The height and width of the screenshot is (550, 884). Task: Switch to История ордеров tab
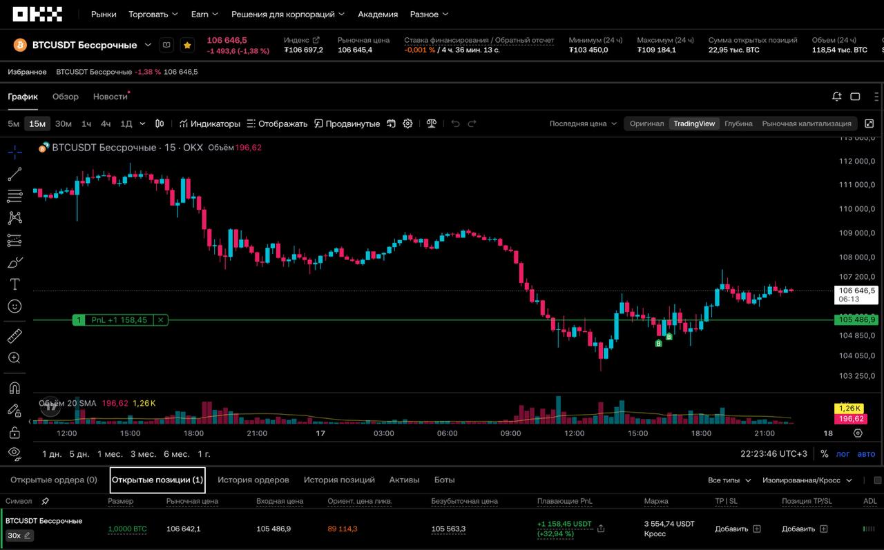[x=253, y=480]
